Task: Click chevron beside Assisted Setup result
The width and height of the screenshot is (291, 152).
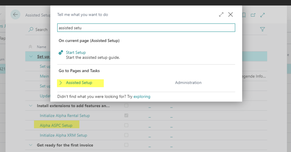Action: pos(61,83)
